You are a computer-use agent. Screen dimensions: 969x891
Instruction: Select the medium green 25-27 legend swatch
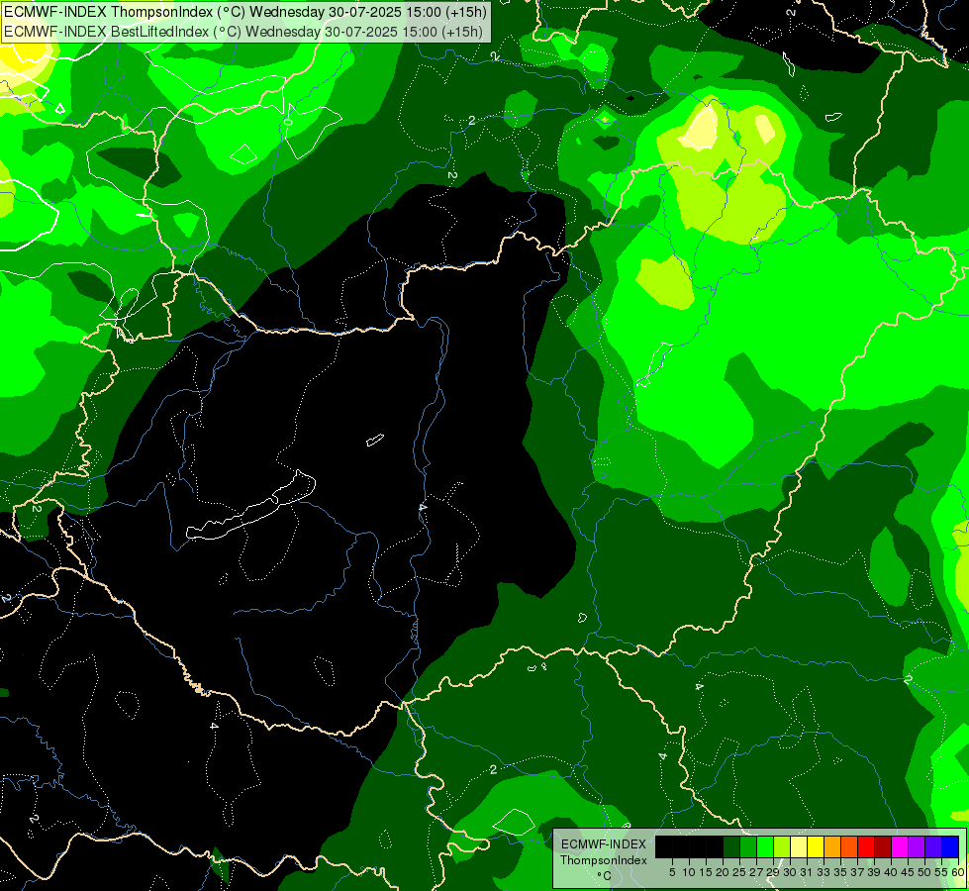(x=748, y=846)
